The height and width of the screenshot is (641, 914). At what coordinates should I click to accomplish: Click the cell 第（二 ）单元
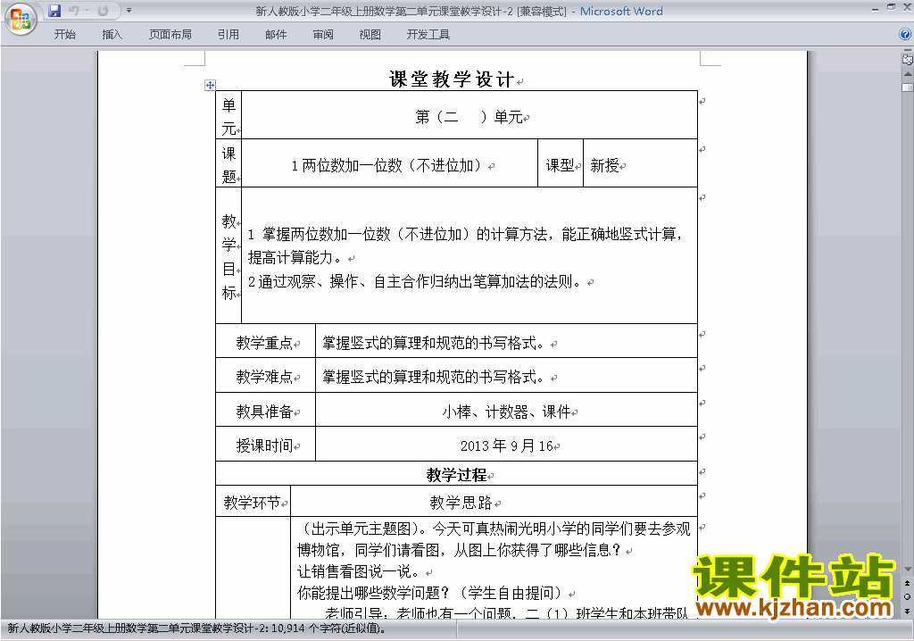[x=469, y=117]
